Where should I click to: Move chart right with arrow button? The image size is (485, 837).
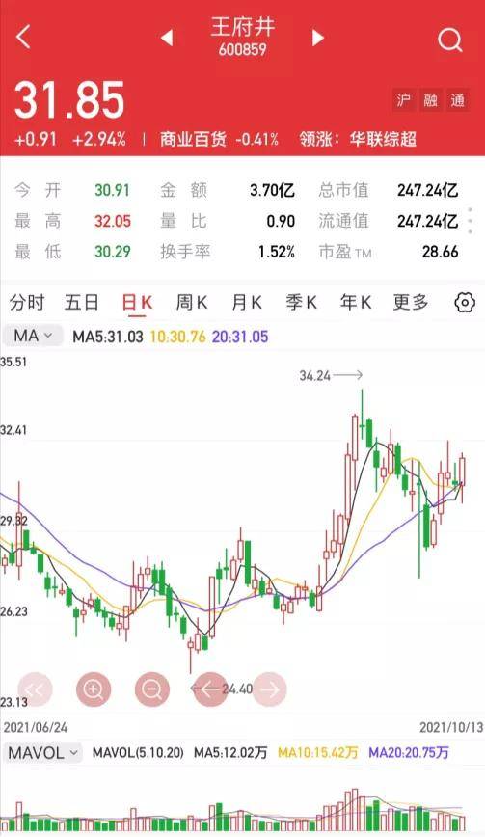pyautogui.click(x=269, y=689)
